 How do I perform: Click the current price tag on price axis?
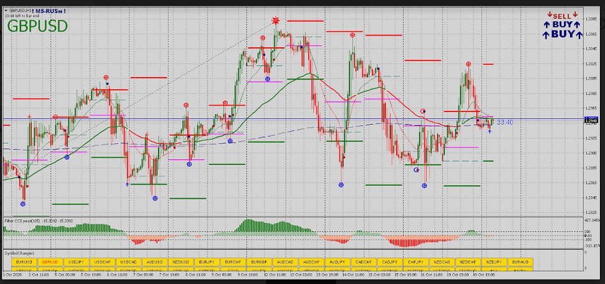592,120
